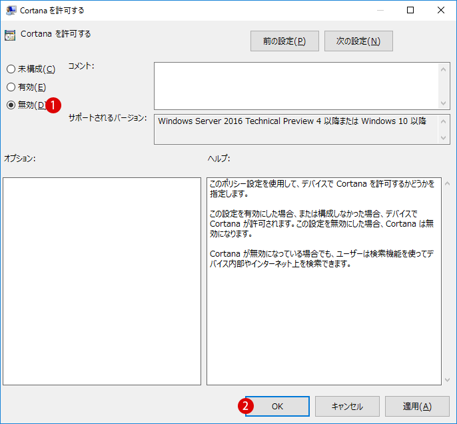The height and width of the screenshot is (424, 457).
Task: Click inside the コメント text box
Action: point(296,86)
